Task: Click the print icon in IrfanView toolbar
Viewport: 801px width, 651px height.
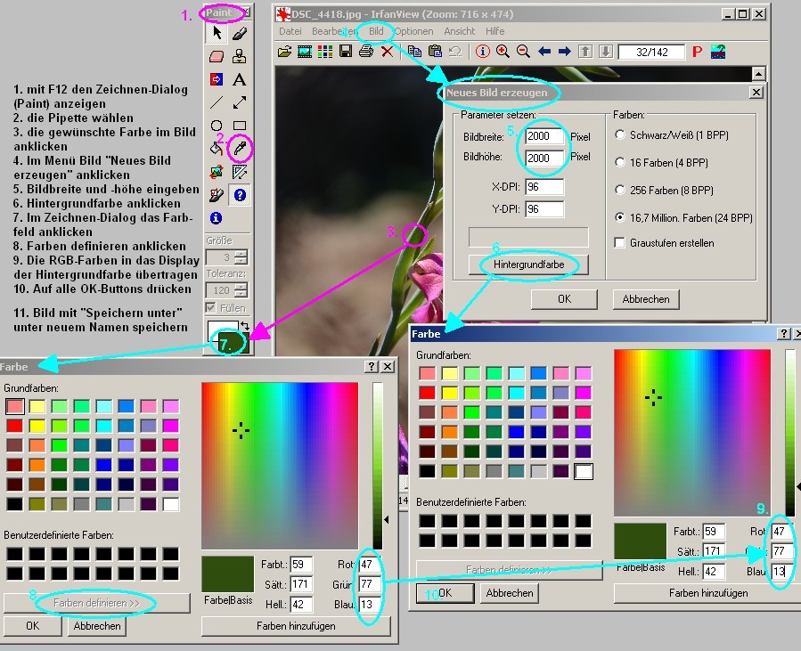Action: point(365,53)
